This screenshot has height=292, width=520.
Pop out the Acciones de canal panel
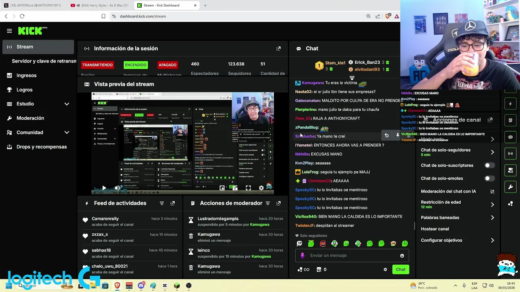pyautogui.click(x=490, y=120)
